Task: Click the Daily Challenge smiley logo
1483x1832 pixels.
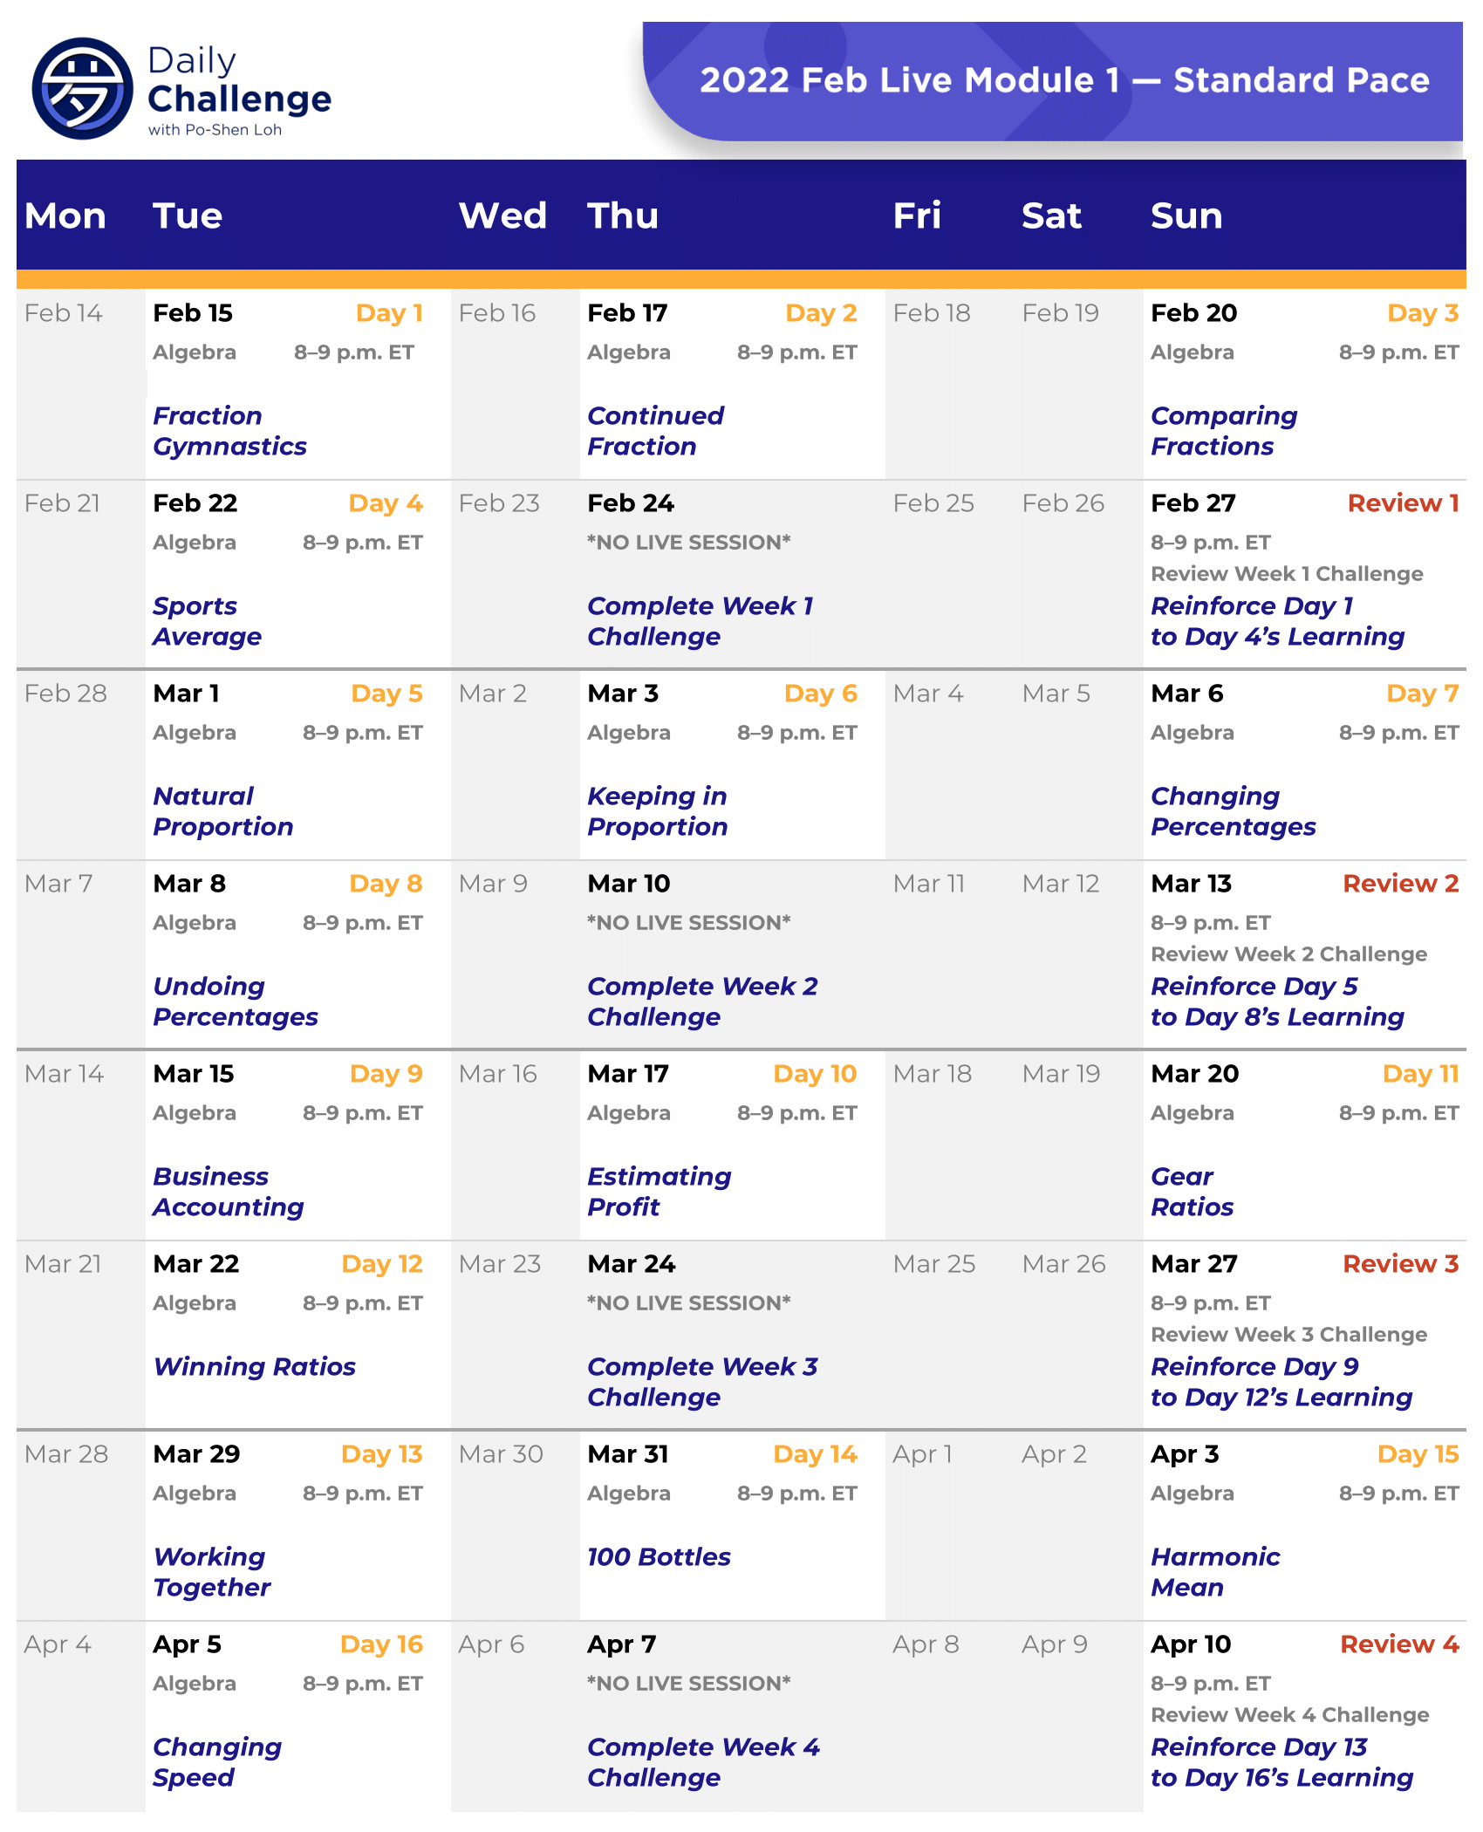Action: [x=82, y=88]
